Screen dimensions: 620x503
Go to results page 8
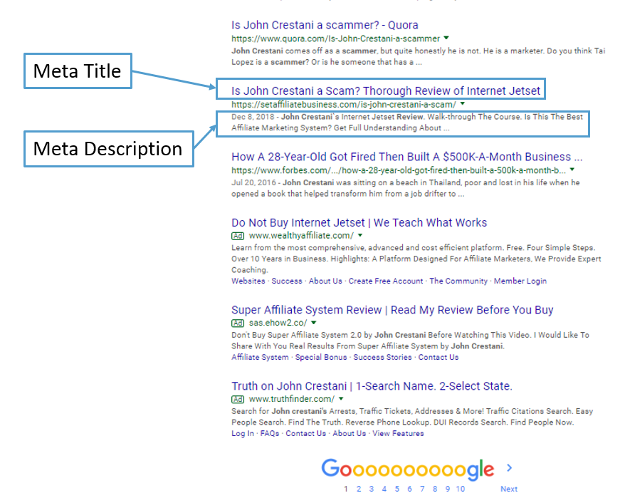[435, 489]
